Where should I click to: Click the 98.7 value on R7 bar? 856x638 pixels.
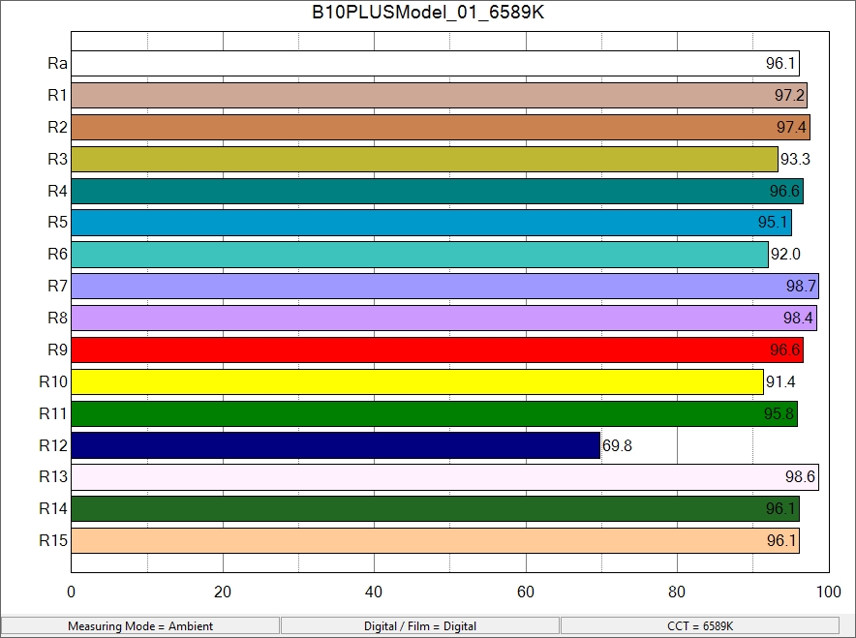click(801, 287)
